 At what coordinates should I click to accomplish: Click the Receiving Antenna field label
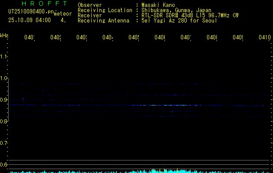click(x=103, y=21)
